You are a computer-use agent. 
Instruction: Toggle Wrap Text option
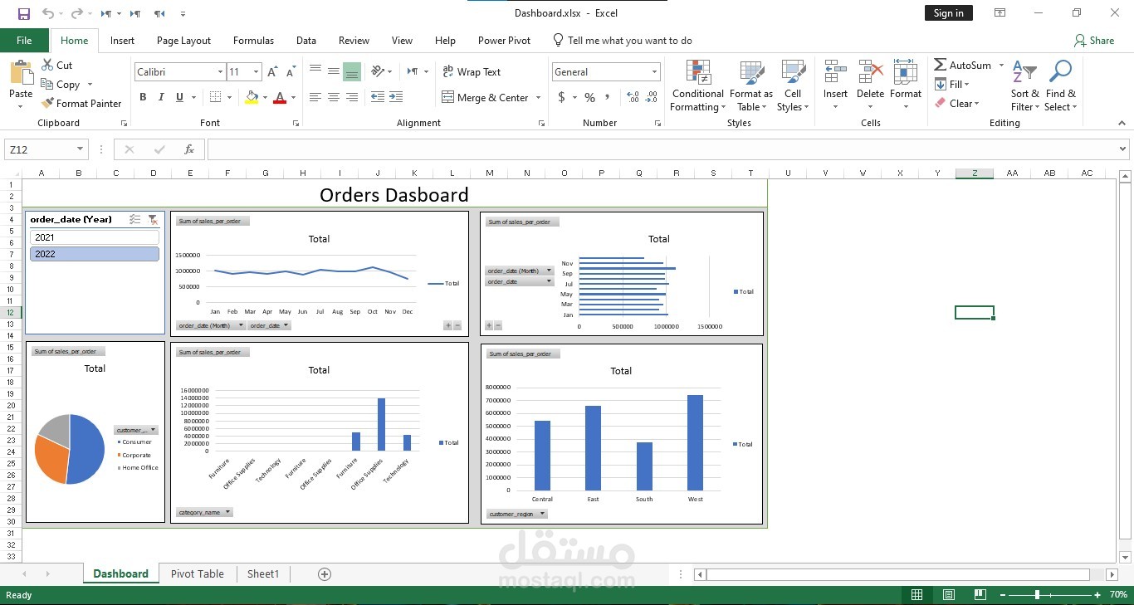(471, 72)
